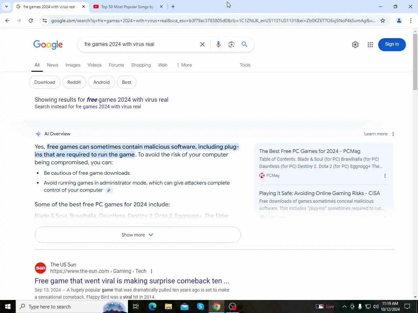
Task: Open 'Free game that went viral' result
Action: 132,281
